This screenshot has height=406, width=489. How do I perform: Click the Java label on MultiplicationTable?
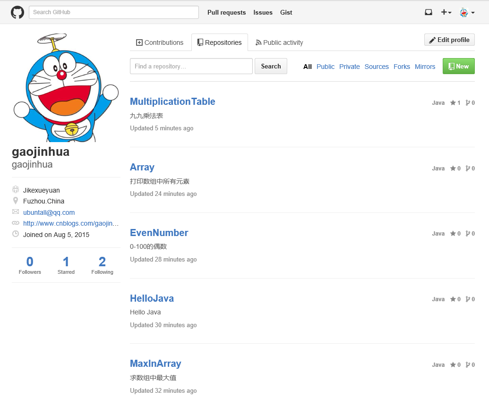tap(438, 103)
